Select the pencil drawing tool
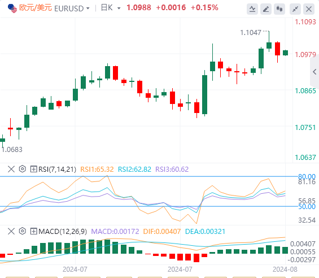The height and width of the screenshot is (278, 319). click(x=266, y=9)
